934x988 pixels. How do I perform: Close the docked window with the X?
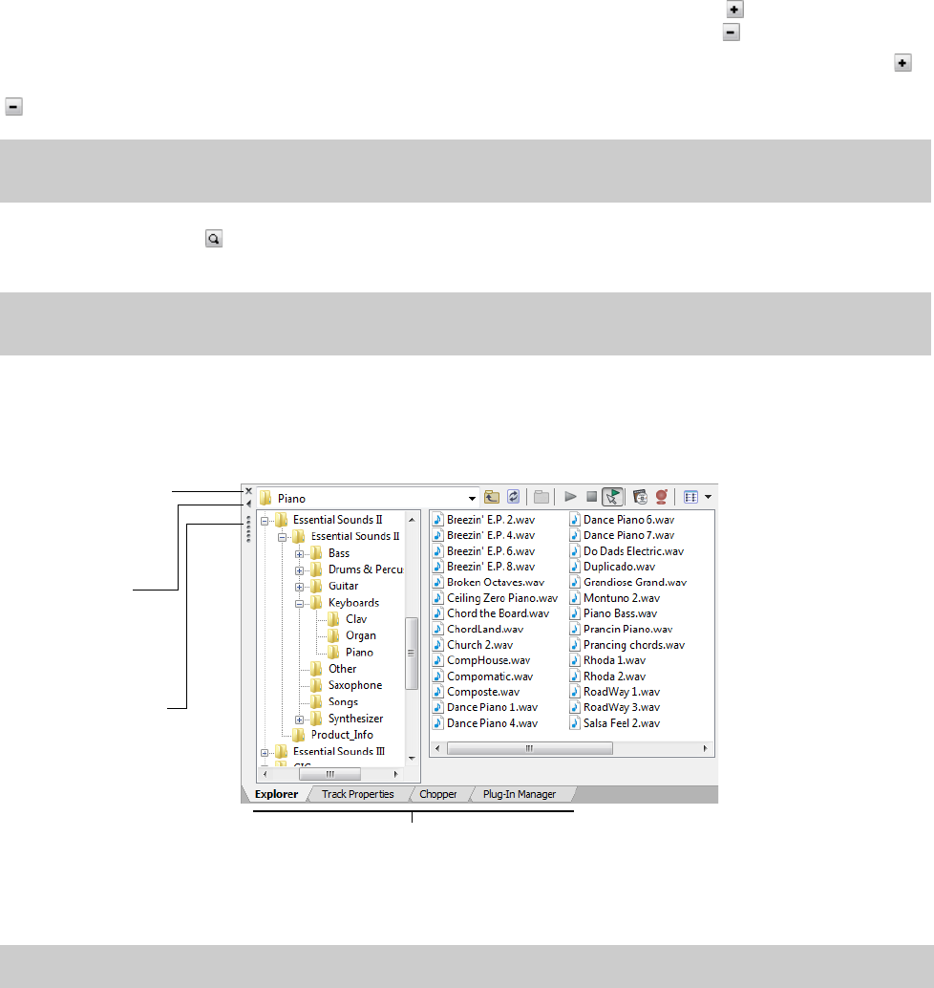tap(248, 491)
